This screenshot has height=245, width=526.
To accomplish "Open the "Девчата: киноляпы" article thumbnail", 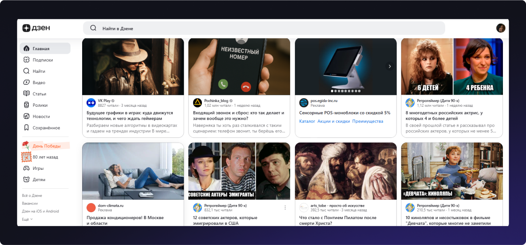I will (x=452, y=171).
